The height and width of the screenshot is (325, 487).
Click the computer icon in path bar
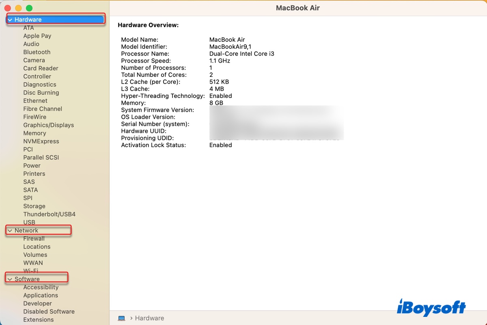121,318
